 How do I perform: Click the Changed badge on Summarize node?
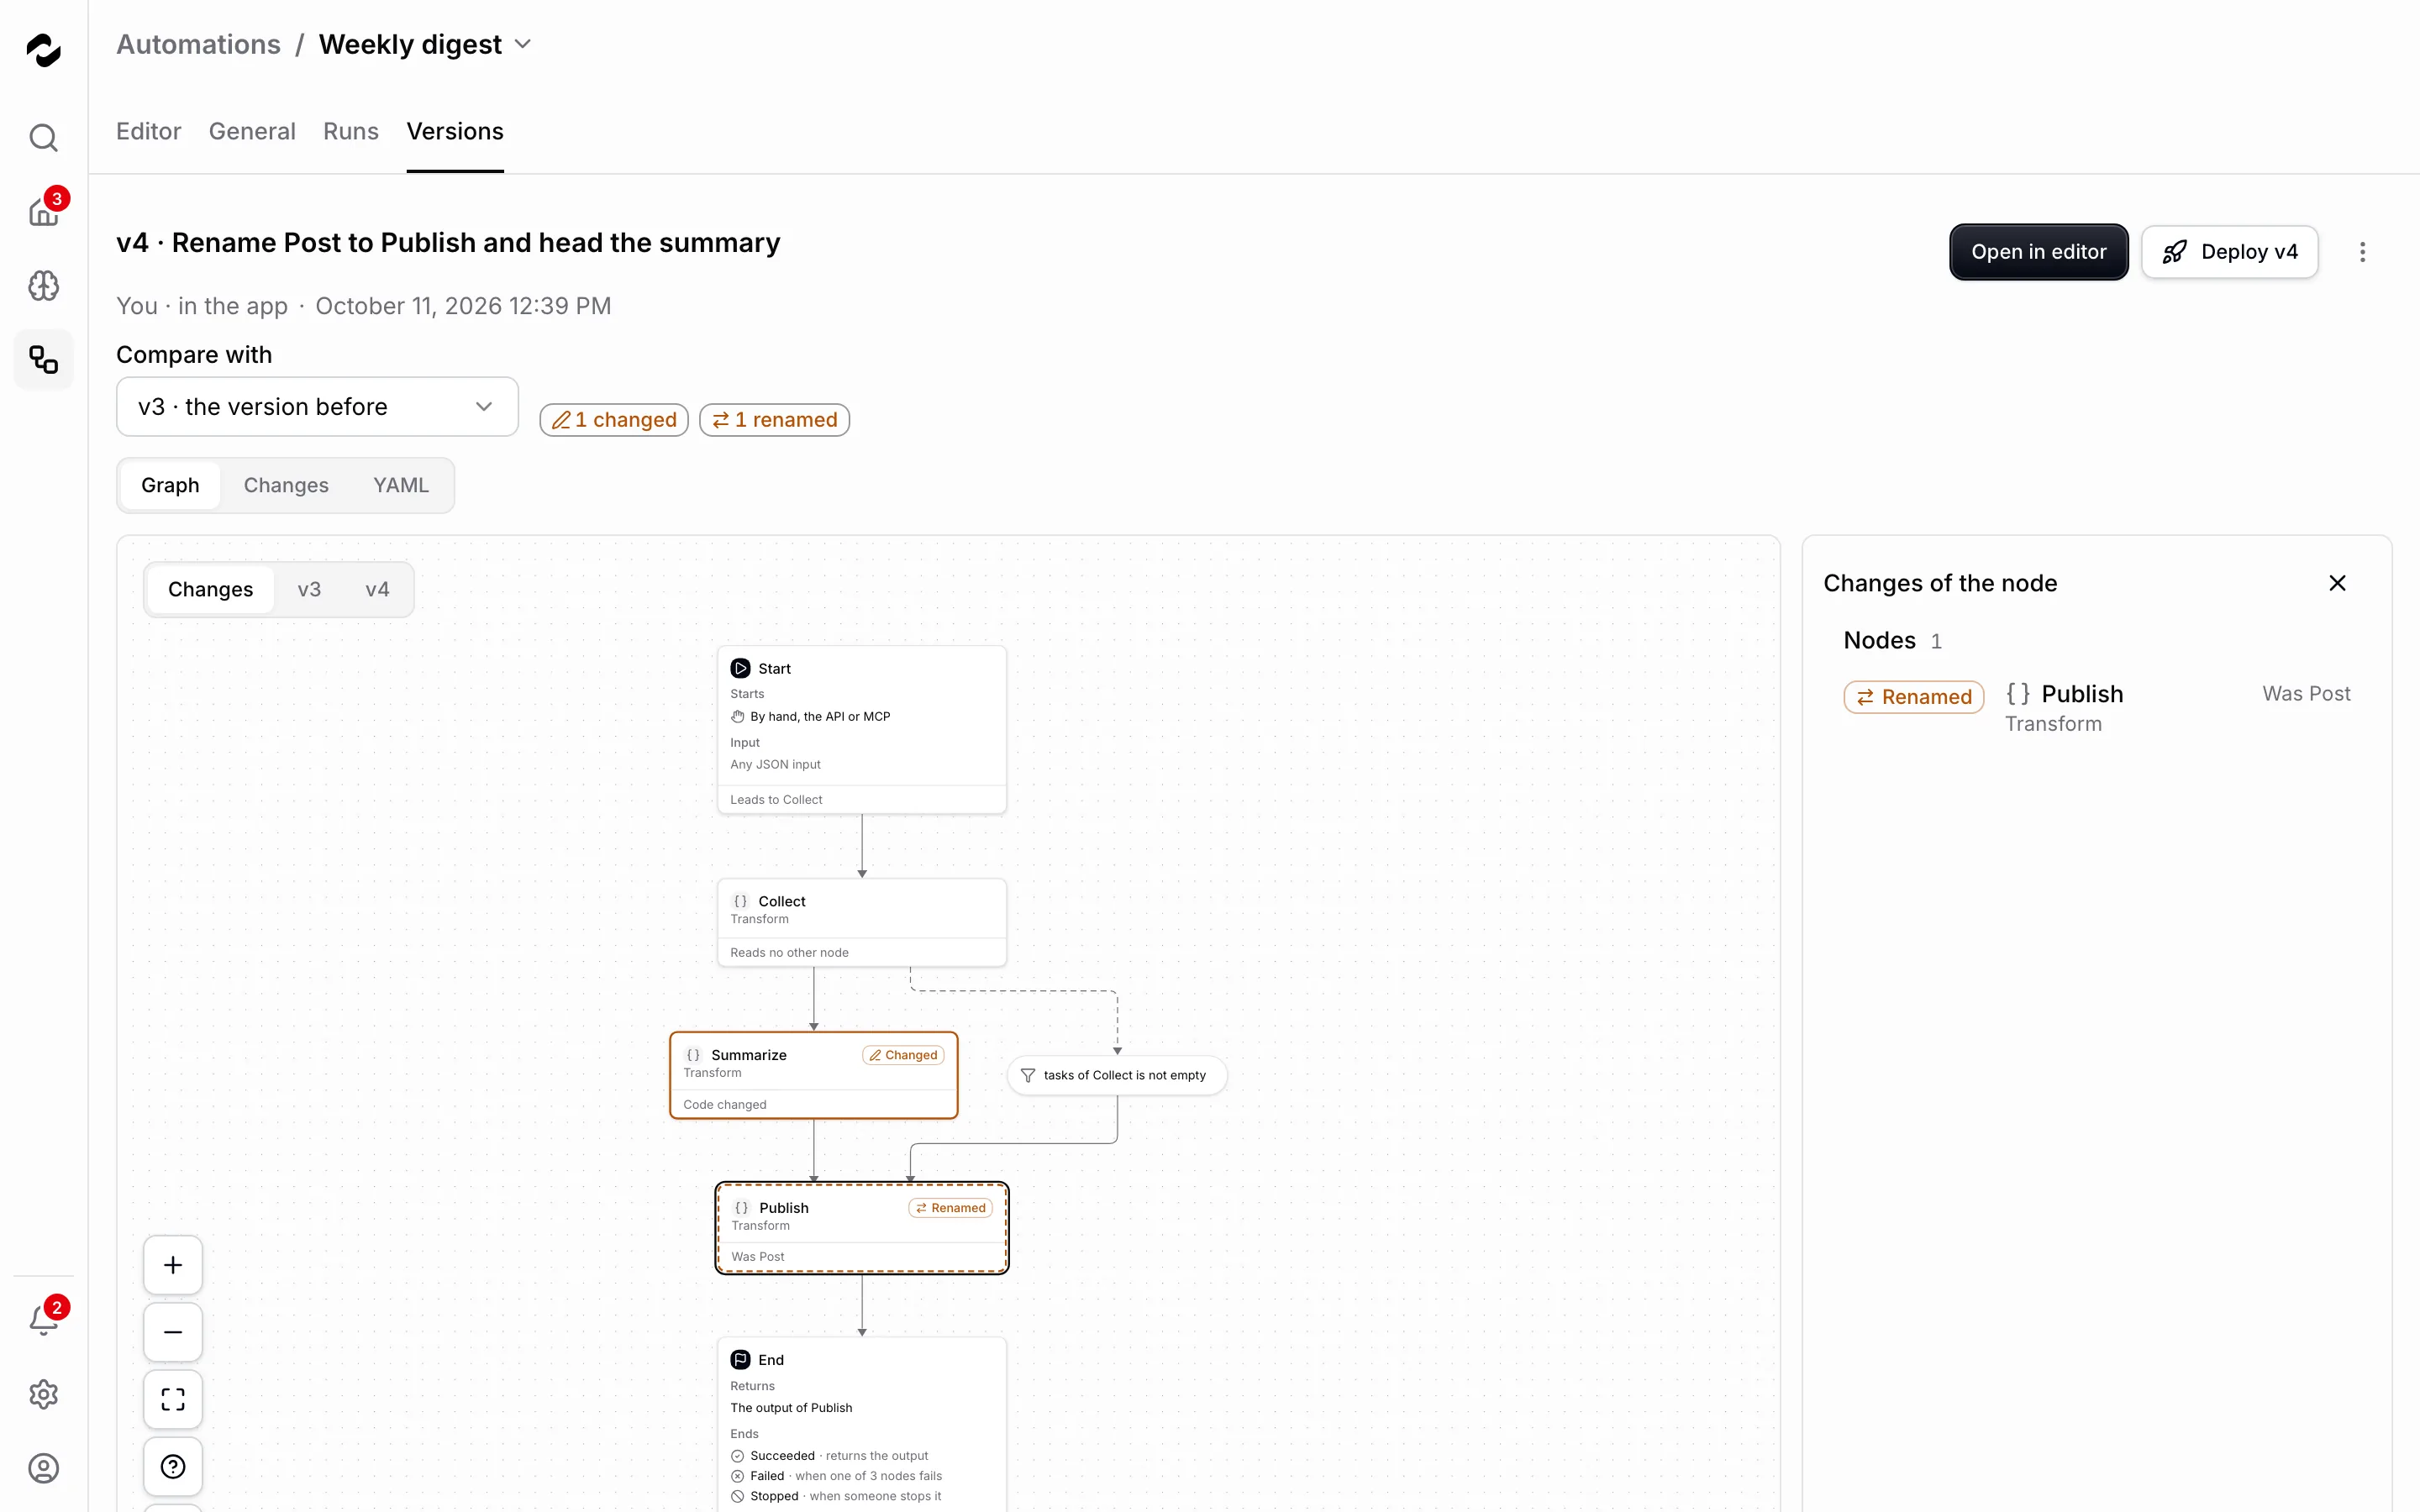click(x=903, y=1055)
